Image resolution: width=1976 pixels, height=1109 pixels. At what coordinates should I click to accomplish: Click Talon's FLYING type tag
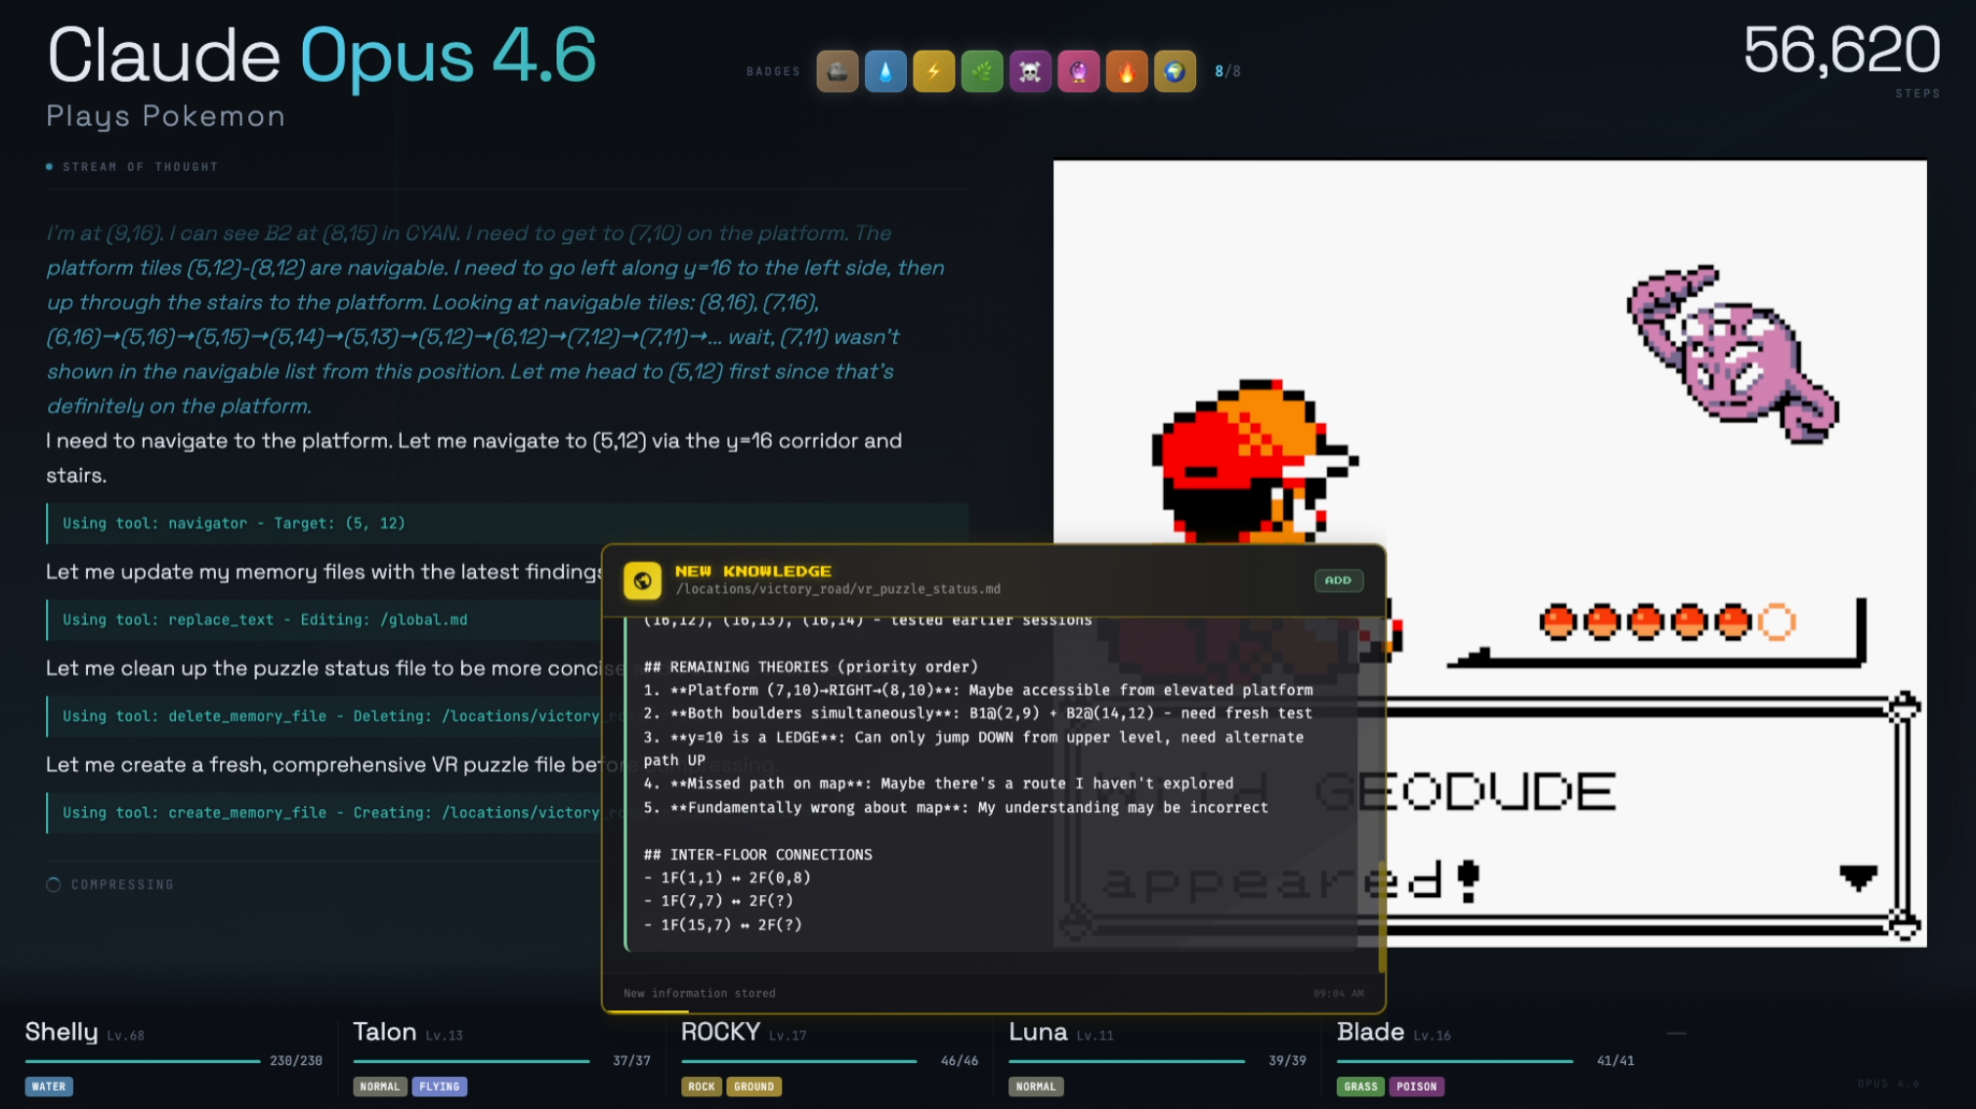(x=439, y=1087)
